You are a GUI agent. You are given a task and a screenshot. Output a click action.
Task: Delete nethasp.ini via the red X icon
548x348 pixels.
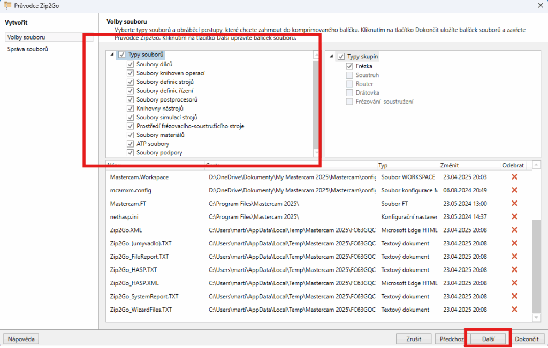coord(514,216)
